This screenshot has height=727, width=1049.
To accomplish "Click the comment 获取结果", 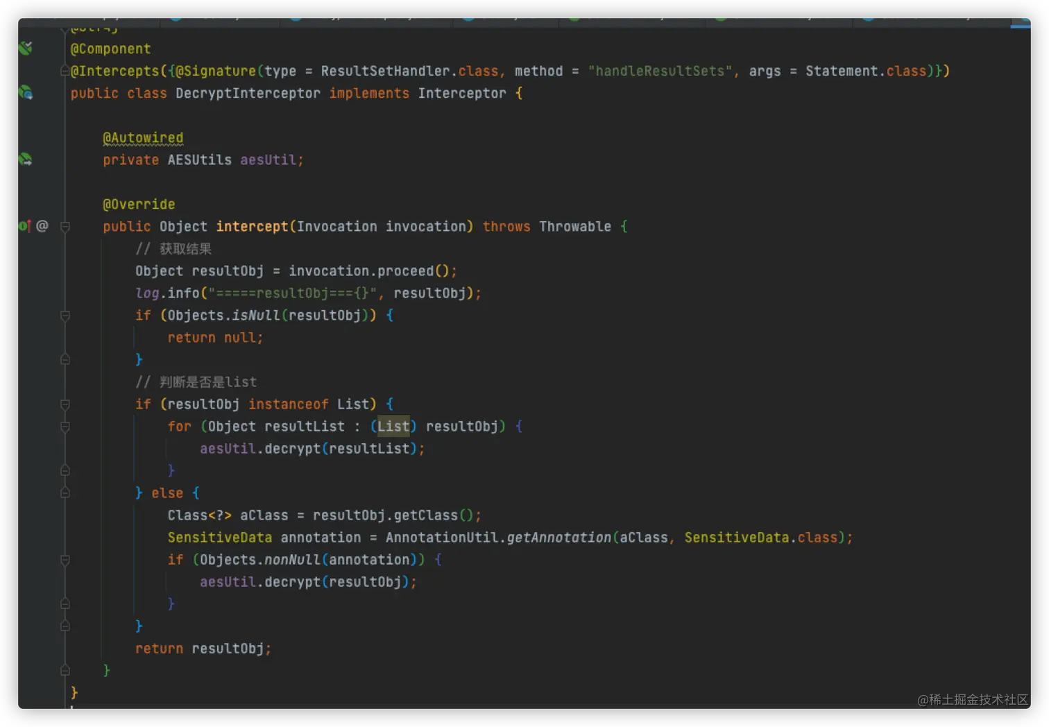I will 173,248.
